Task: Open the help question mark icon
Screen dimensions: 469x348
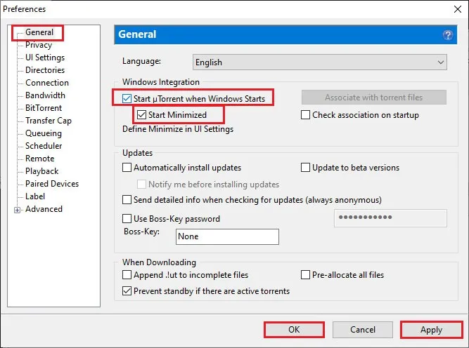Action: tap(447, 35)
